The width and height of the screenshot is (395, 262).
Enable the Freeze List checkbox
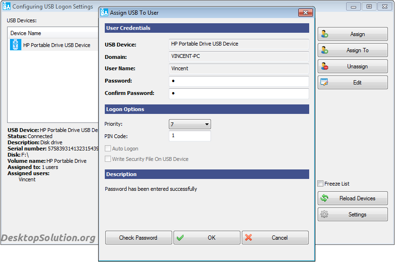(x=320, y=184)
